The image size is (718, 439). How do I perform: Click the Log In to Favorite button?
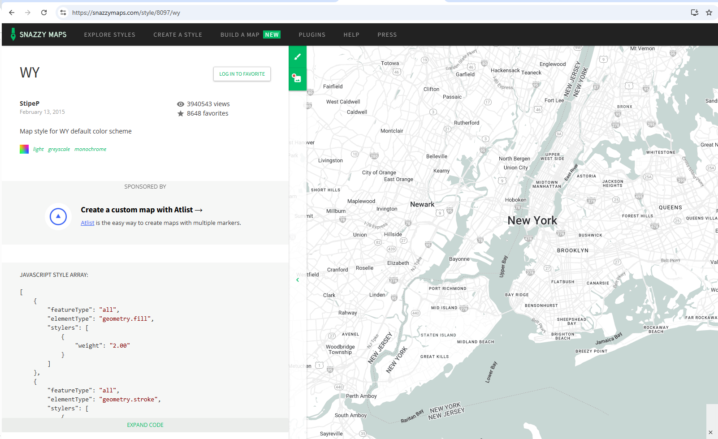coord(242,74)
